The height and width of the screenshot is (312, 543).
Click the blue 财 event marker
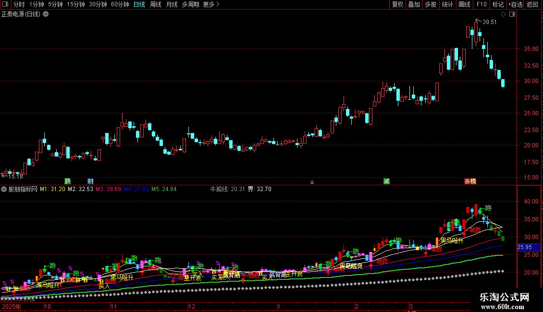[x=90, y=181]
